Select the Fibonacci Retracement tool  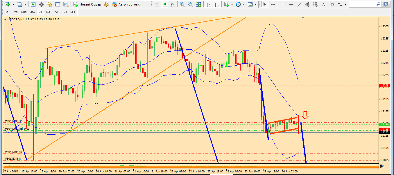[x=316, y=4]
